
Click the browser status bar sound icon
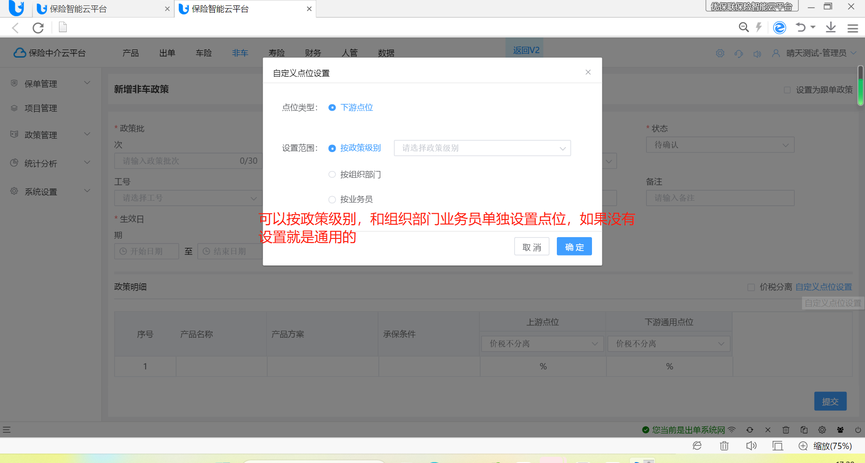coord(751,446)
